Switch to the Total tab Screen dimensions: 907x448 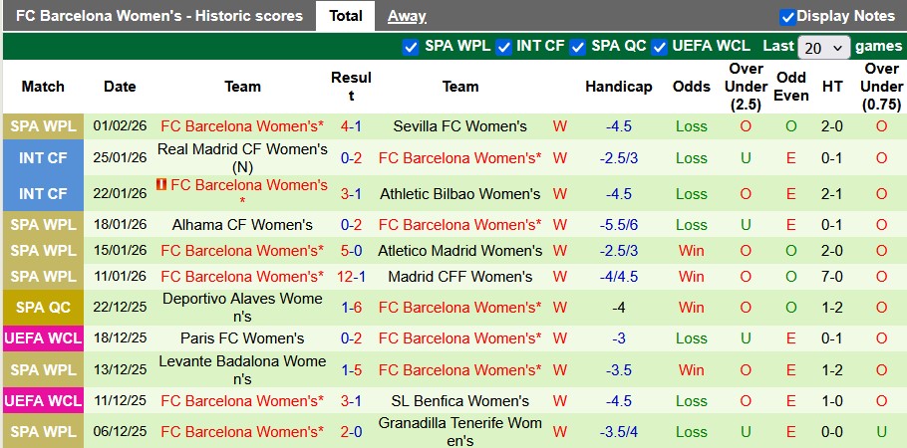[346, 16]
